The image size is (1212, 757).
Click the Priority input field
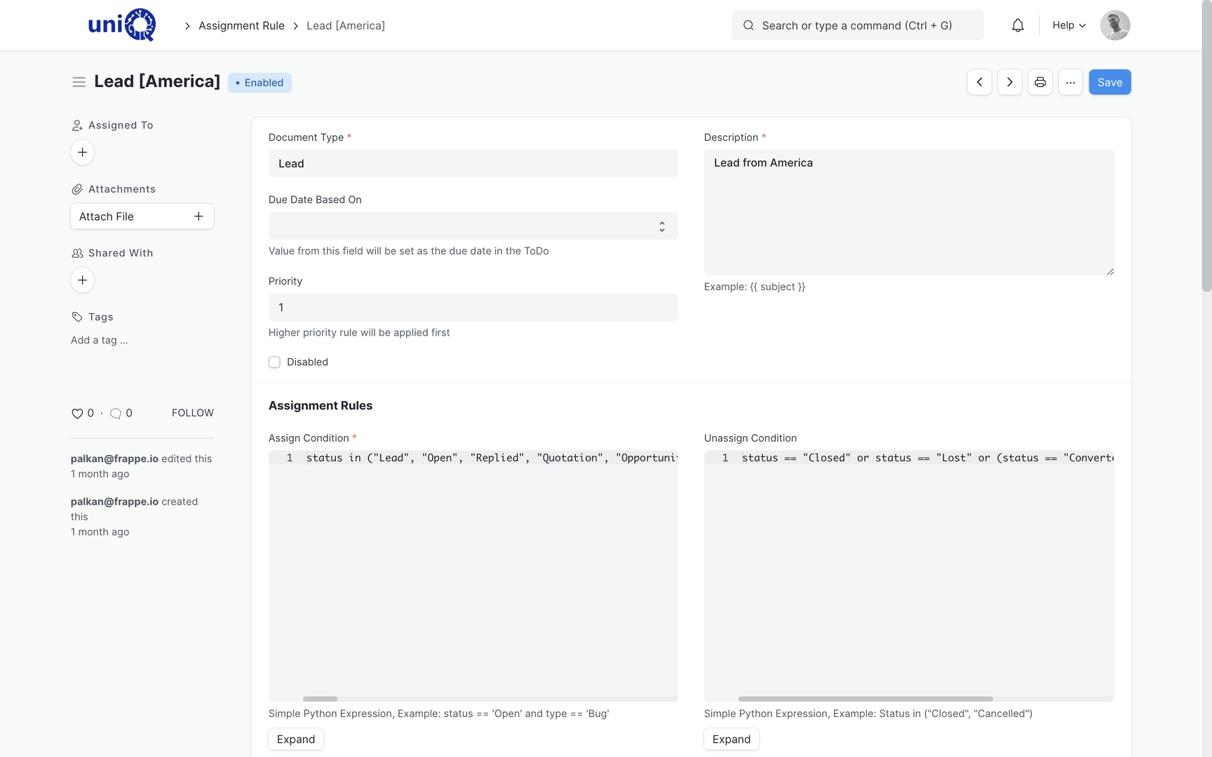[x=473, y=307]
